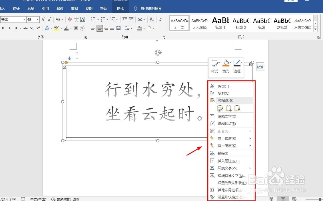Open font size dropdown
Viewport: 323px width, 201px height.
tap(37, 20)
